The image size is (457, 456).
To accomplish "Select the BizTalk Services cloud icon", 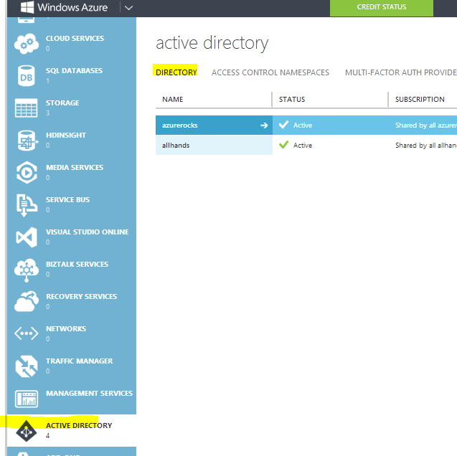I will (27, 270).
